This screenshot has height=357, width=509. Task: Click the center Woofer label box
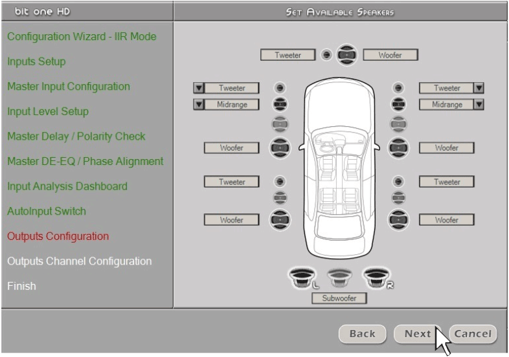click(x=390, y=55)
